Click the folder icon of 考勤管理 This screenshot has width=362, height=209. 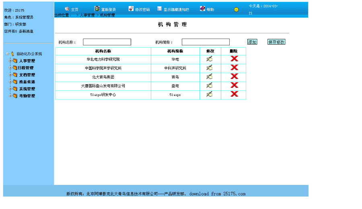pos(15,96)
